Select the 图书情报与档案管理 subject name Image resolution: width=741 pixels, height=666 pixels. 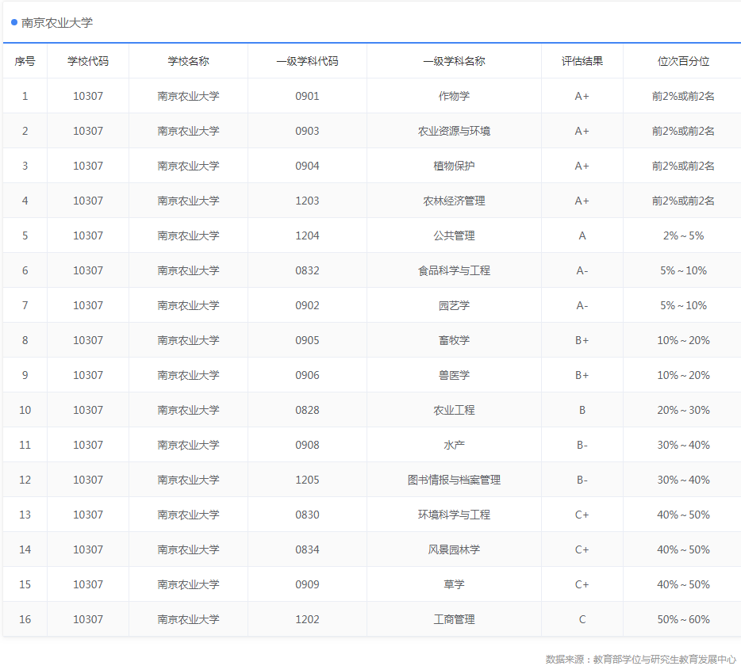454,480
